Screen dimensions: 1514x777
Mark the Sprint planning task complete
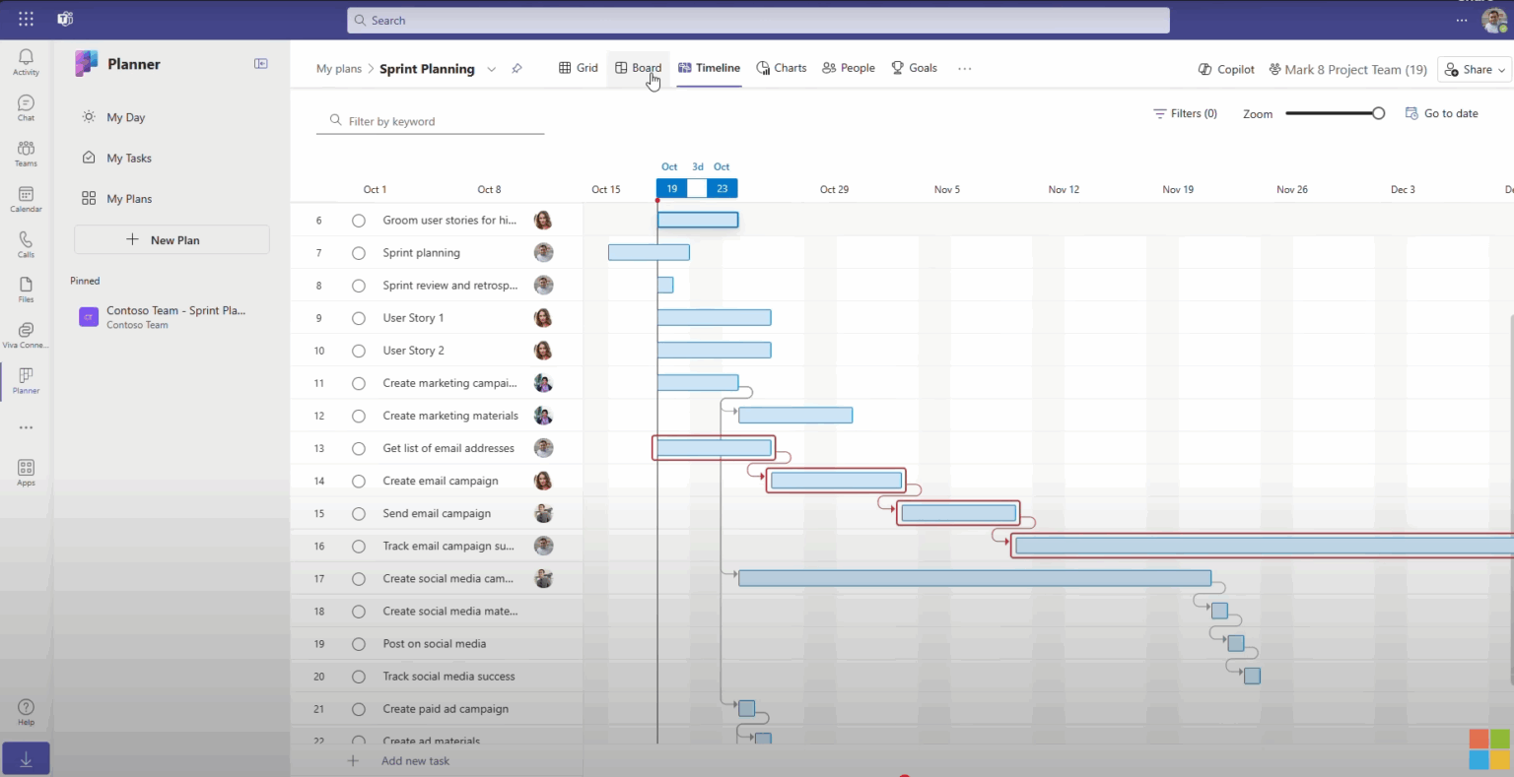coord(359,252)
